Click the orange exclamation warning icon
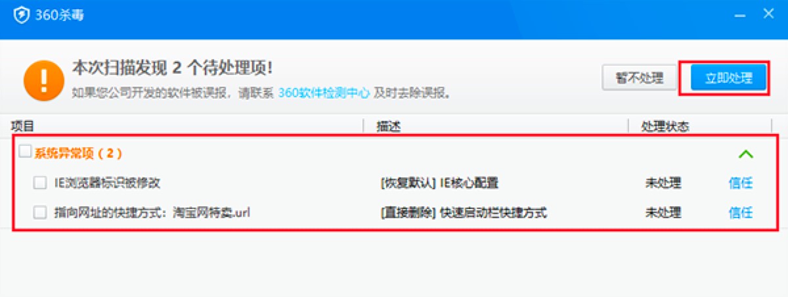This screenshot has width=788, height=297. coord(44,79)
